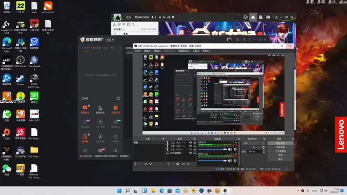Click 退出 exit button in OBS controls

[280, 159]
